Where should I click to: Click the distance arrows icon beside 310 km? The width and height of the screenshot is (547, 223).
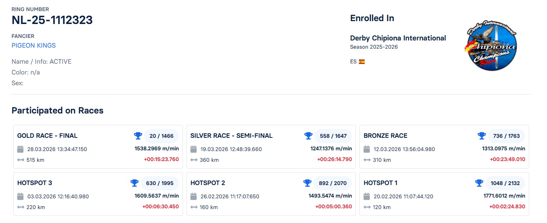point(367,160)
